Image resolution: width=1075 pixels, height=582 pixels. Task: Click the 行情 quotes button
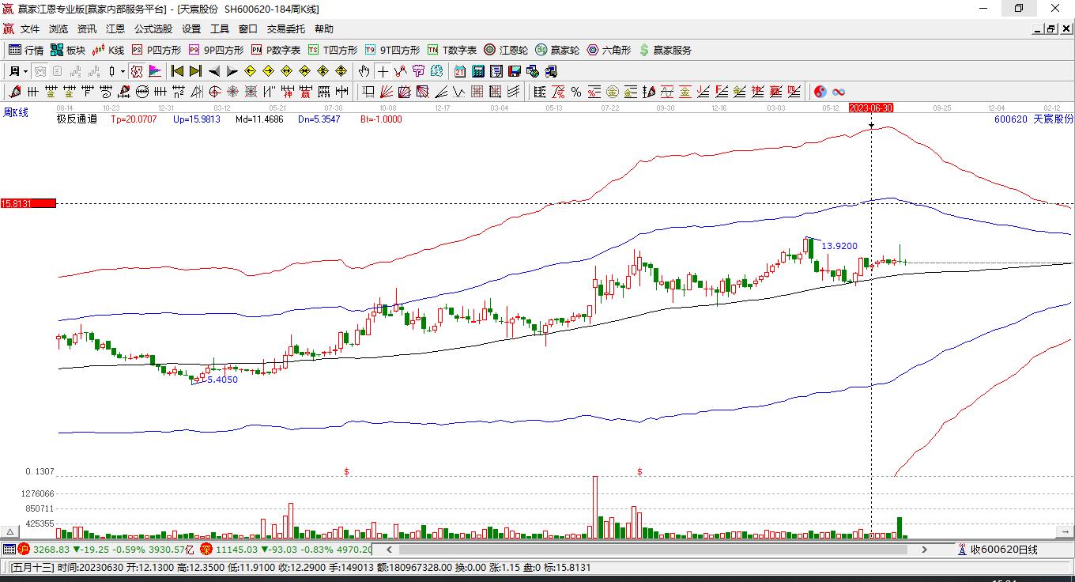[x=26, y=50]
